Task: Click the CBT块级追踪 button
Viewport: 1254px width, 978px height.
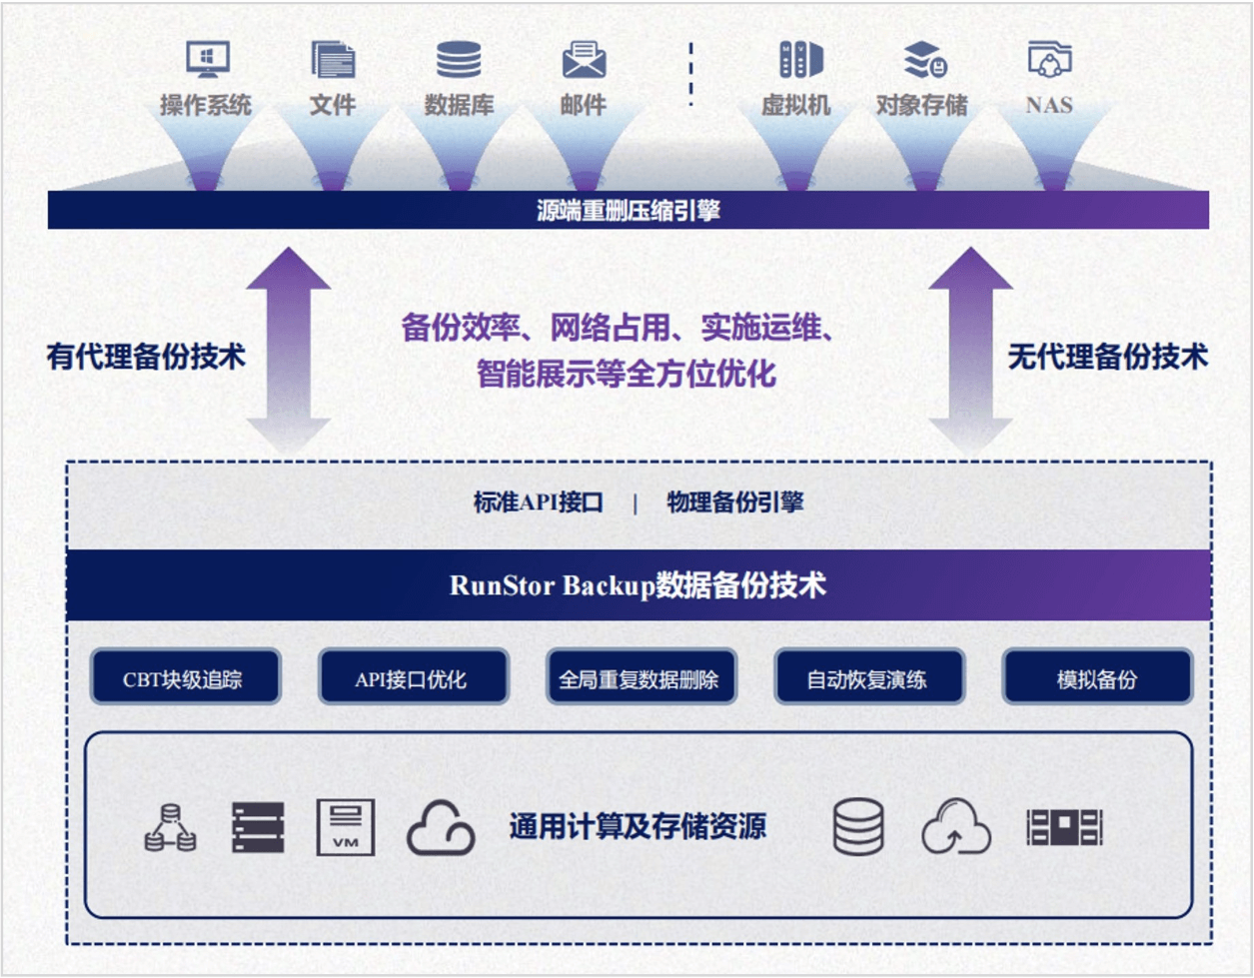Action: pyautogui.click(x=184, y=679)
